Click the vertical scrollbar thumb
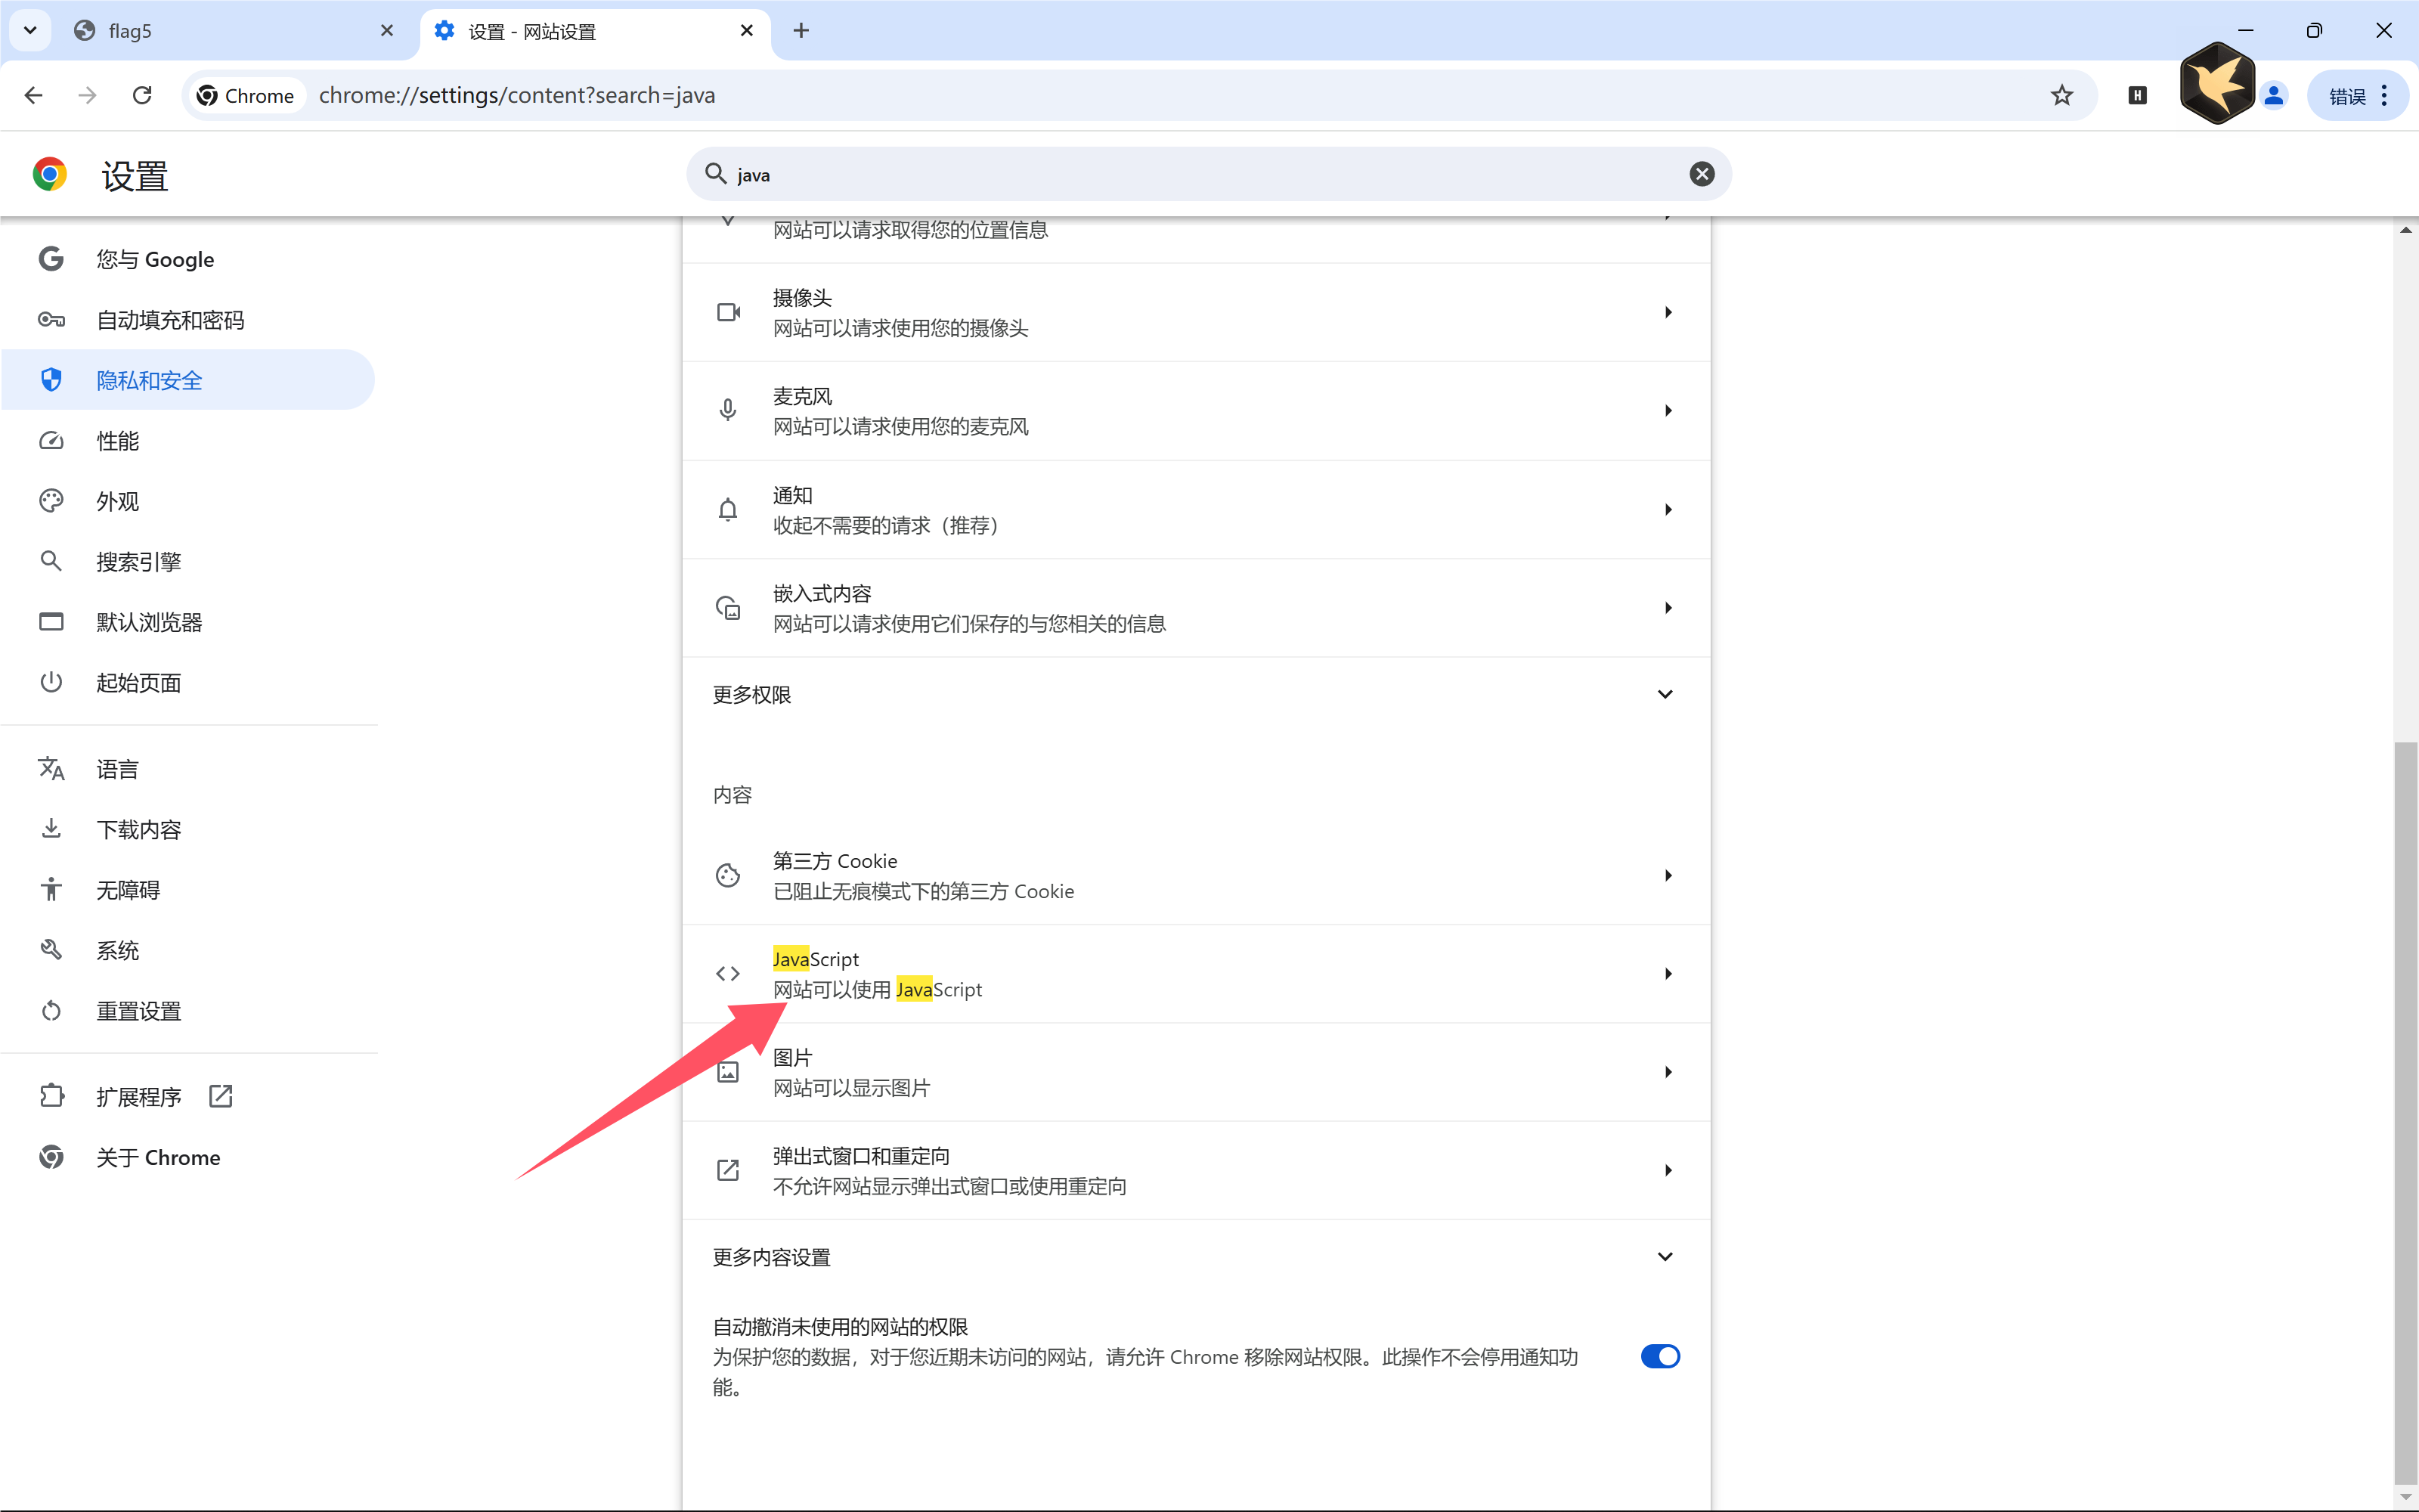This screenshot has width=2419, height=1512. pos(2405,1112)
